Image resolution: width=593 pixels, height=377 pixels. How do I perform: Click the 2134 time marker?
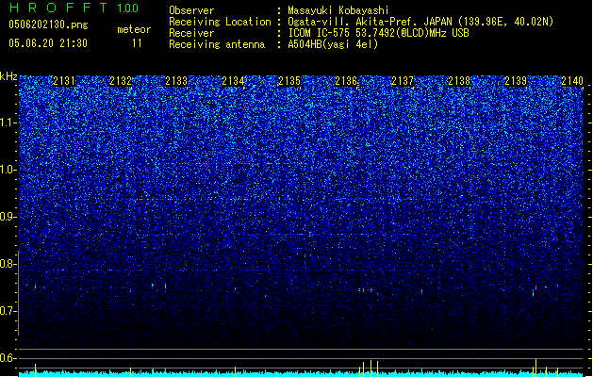coord(233,81)
